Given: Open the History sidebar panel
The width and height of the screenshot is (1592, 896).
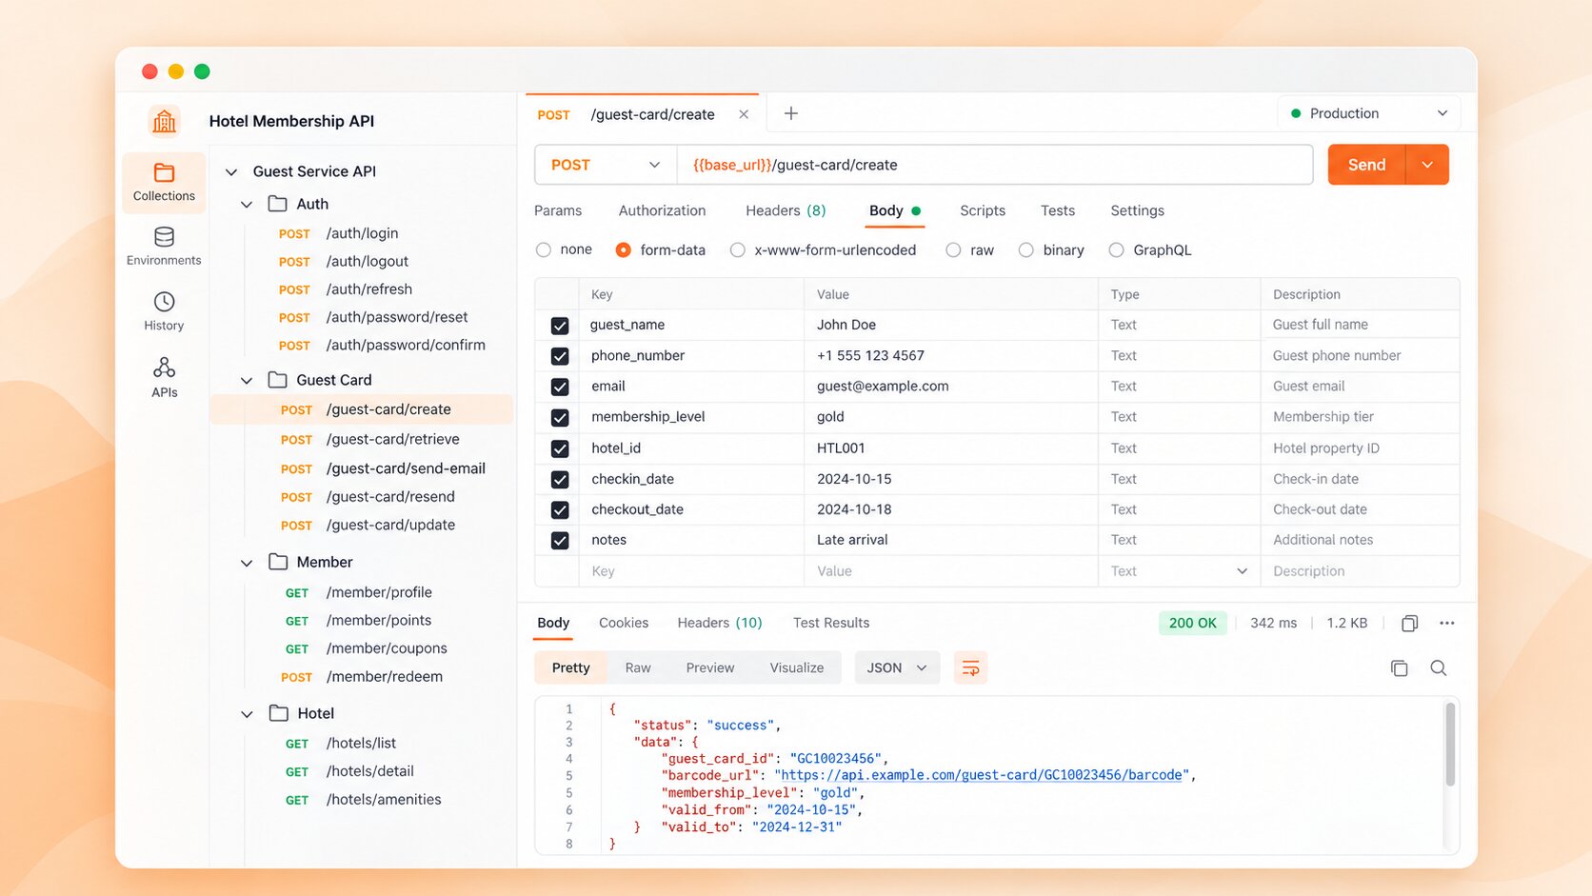Looking at the screenshot, I should pyautogui.click(x=164, y=311).
